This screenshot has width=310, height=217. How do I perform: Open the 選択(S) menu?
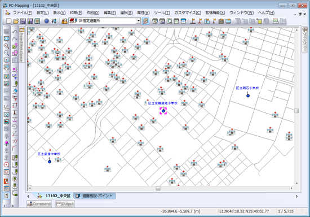click(126, 13)
